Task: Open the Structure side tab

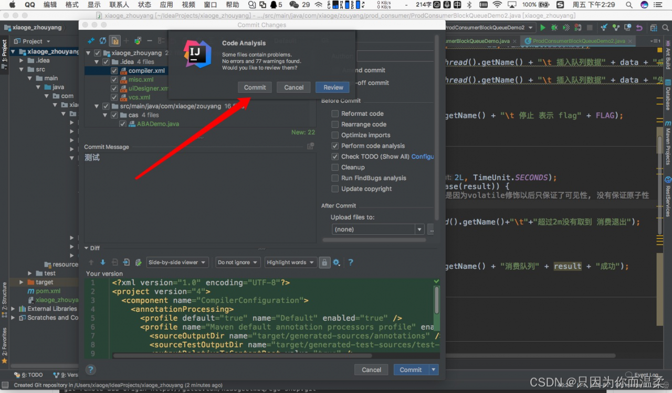Action: click(4, 300)
